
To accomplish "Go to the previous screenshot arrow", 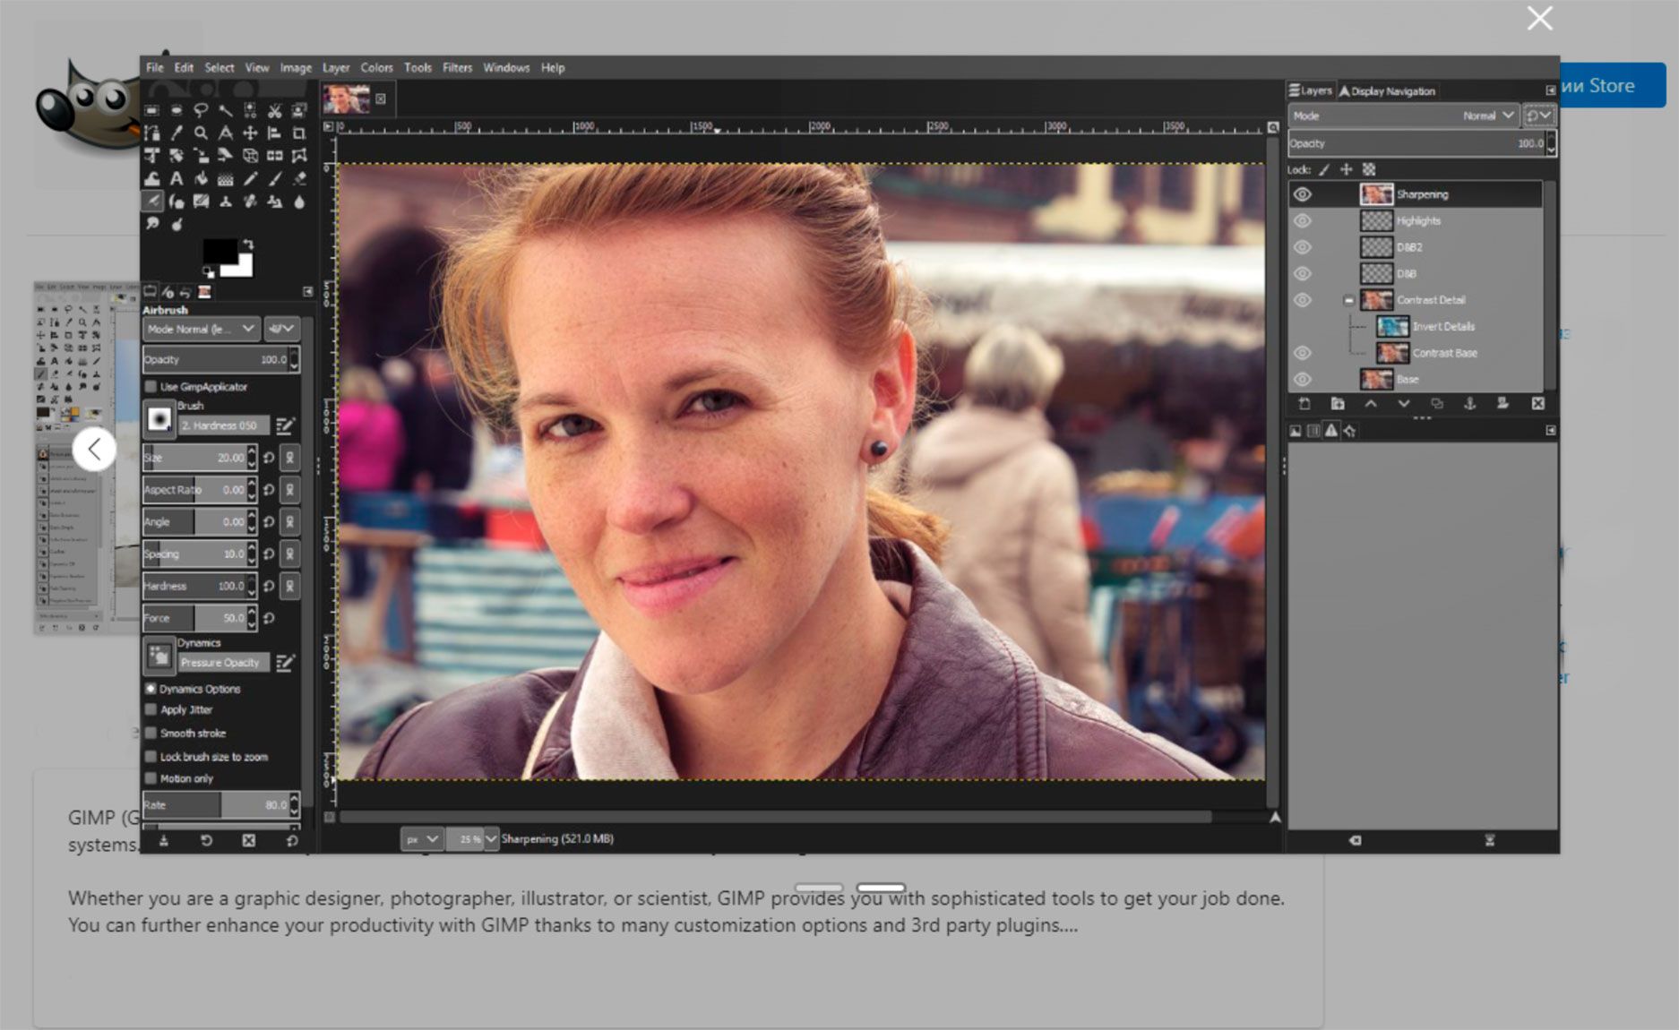I will [94, 450].
